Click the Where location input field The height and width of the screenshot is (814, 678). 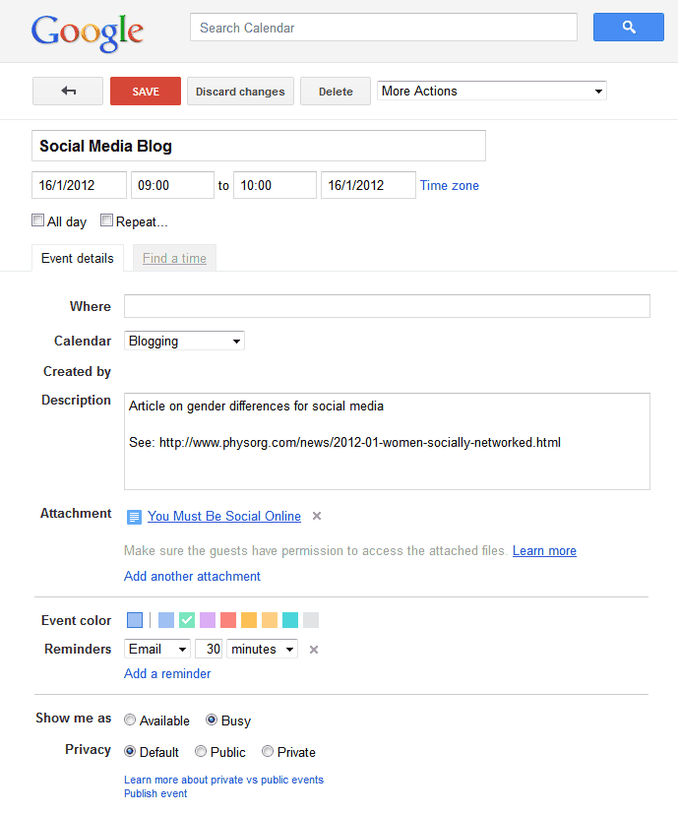(387, 306)
